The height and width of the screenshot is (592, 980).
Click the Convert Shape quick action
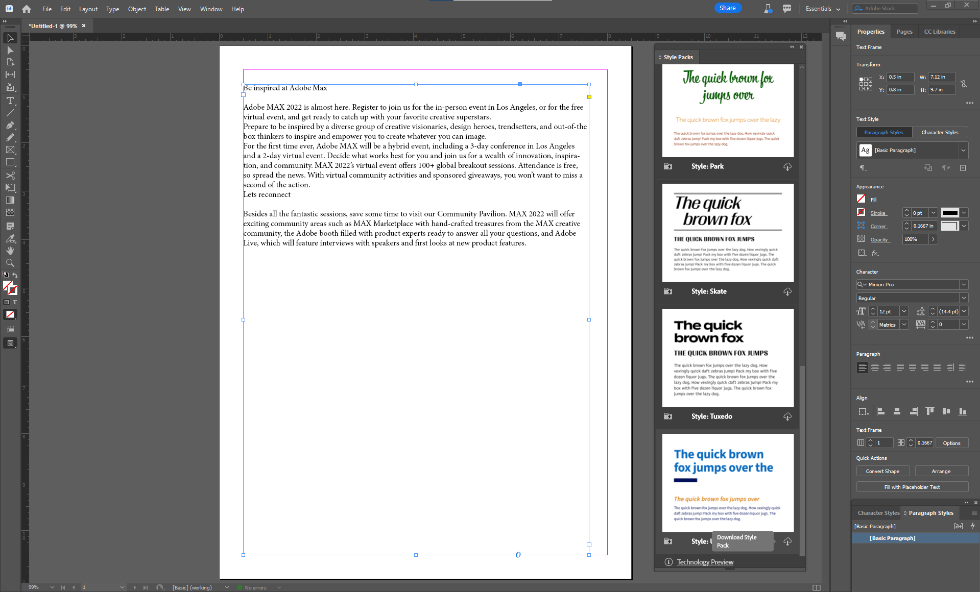(x=883, y=471)
